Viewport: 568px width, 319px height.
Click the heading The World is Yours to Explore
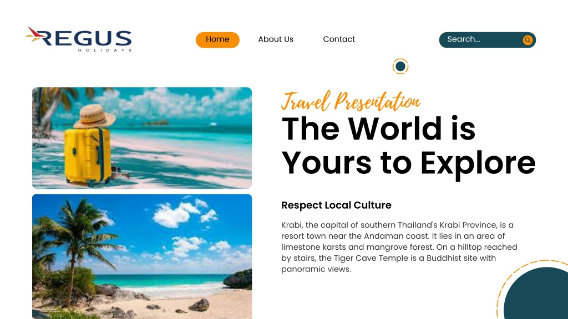coord(408,146)
